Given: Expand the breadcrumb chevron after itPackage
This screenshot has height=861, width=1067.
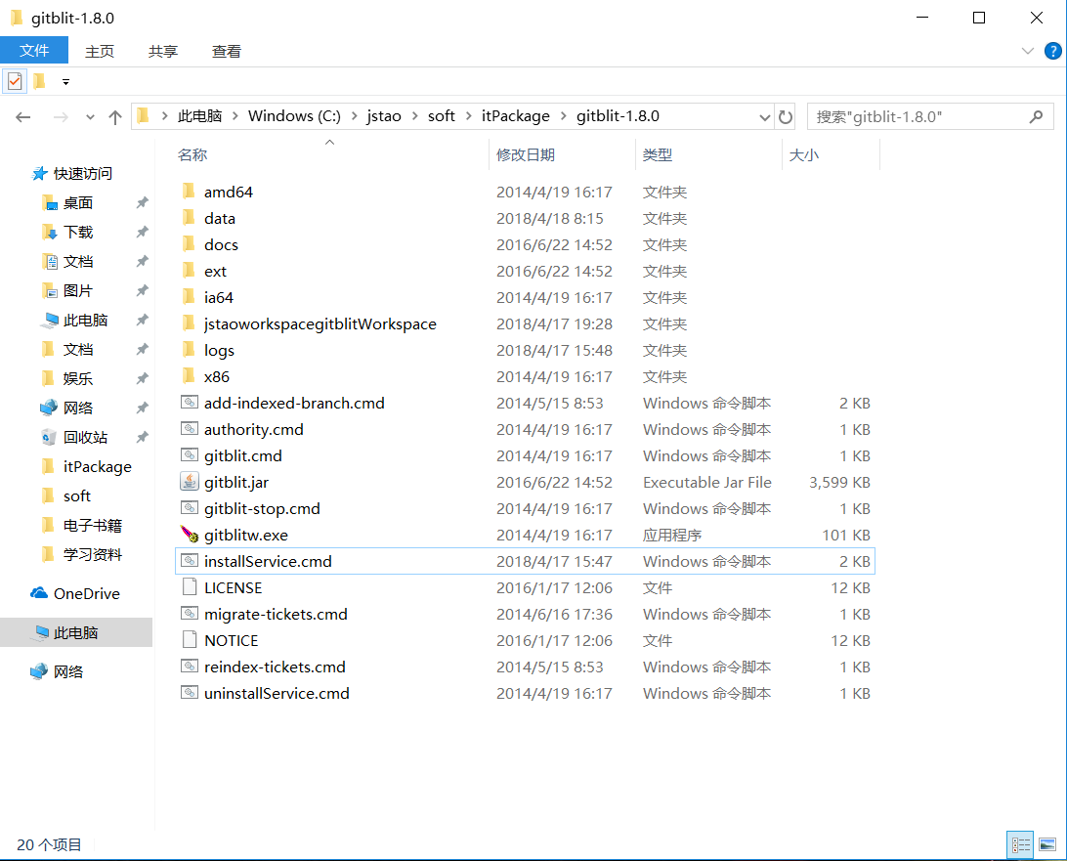Looking at the screenshot, I should tap(565, 115).
